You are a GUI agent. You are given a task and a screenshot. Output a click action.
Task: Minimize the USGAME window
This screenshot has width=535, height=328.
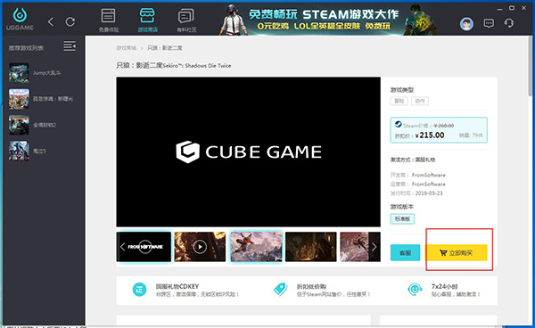(x=500, y=9)
